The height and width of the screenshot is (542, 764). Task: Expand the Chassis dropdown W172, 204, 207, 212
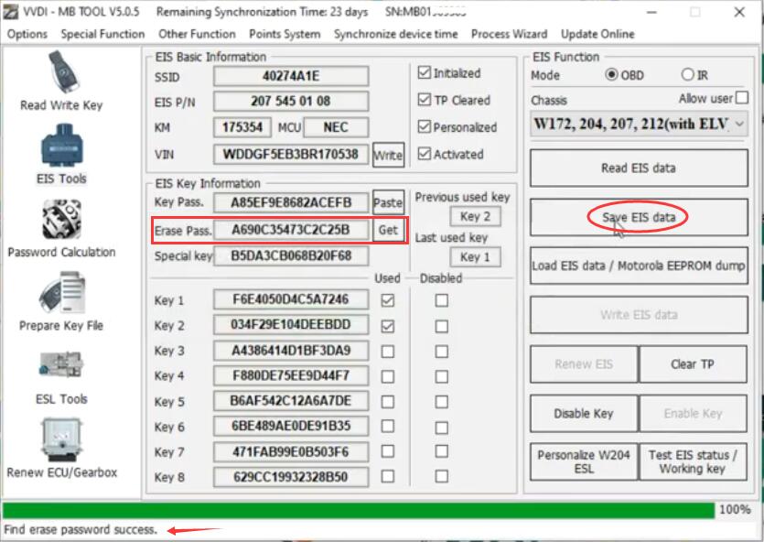639,124
